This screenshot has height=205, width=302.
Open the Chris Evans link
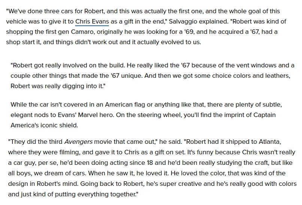click(92, 21)
